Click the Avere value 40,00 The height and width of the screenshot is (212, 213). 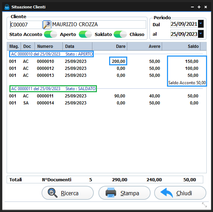[154, 96]
